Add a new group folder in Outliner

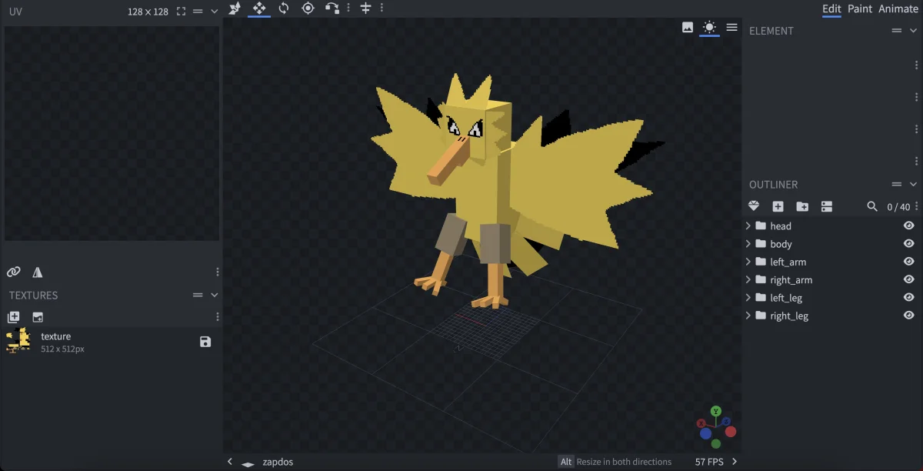click(x=802, y=206)
